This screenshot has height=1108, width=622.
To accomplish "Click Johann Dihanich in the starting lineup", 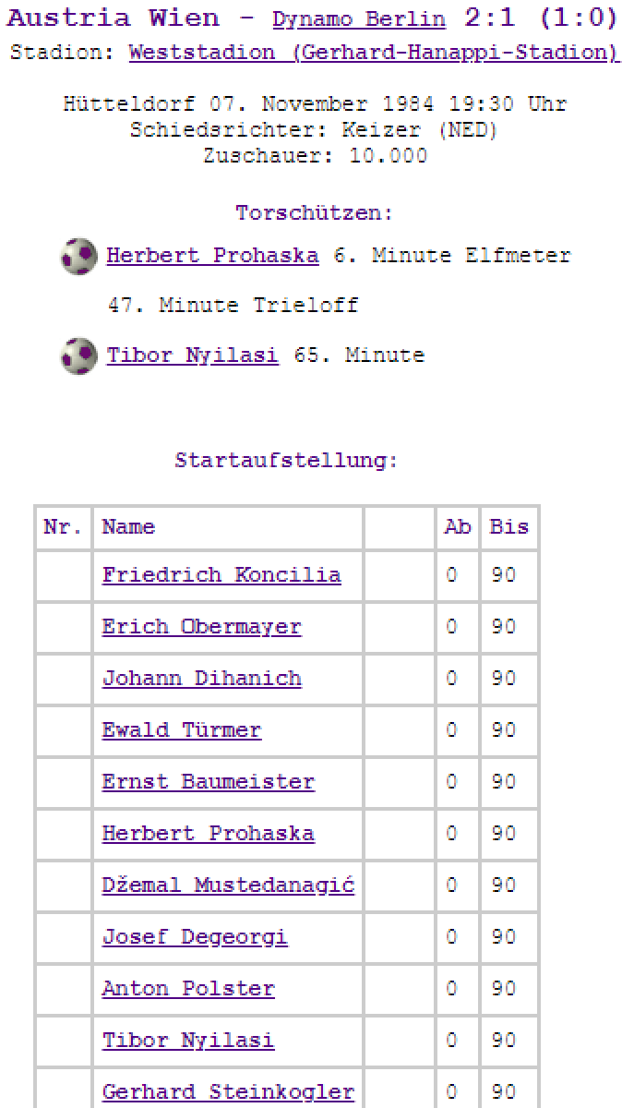I will (201, 679).
